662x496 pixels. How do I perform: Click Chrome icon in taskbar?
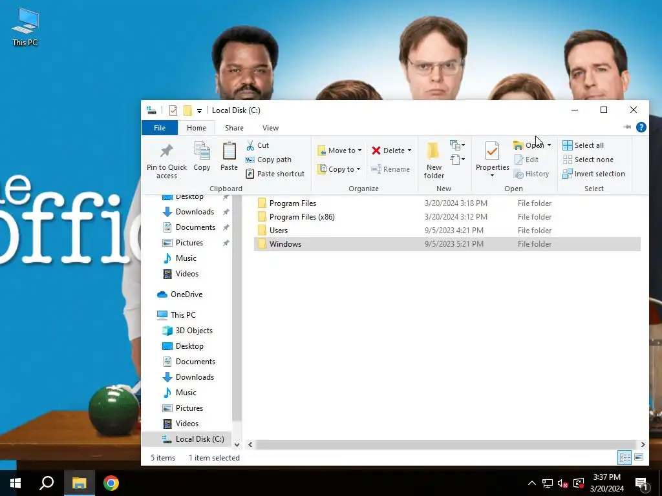[x=111, y=483]
